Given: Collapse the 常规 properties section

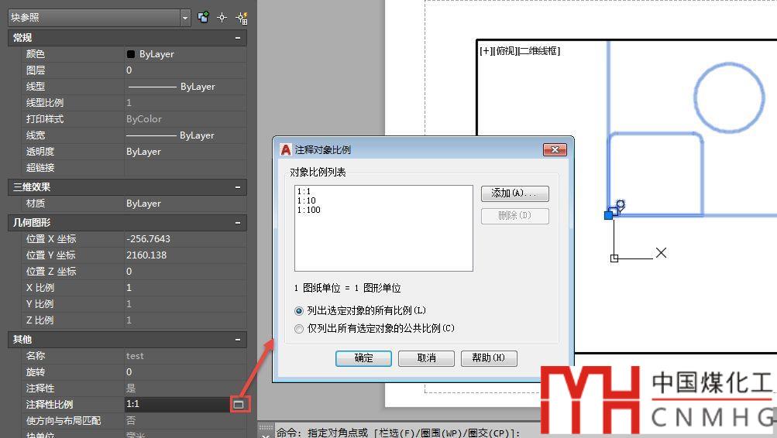Looking at the screenshot, I should [x=238, y=37].
